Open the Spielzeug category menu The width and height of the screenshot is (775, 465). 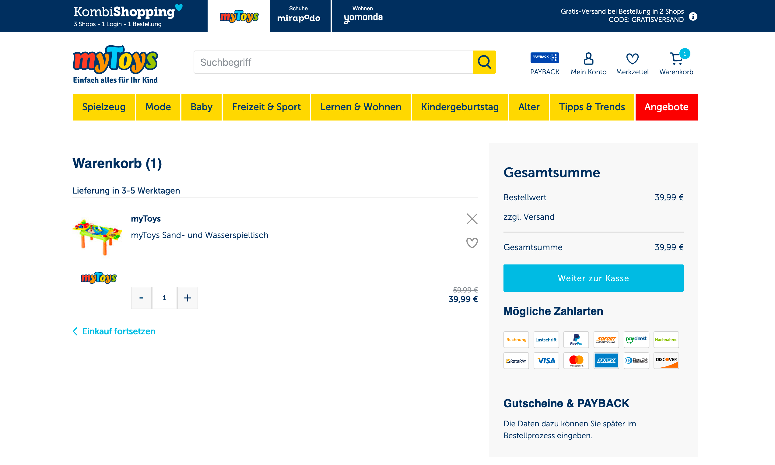tap(104, 107)
